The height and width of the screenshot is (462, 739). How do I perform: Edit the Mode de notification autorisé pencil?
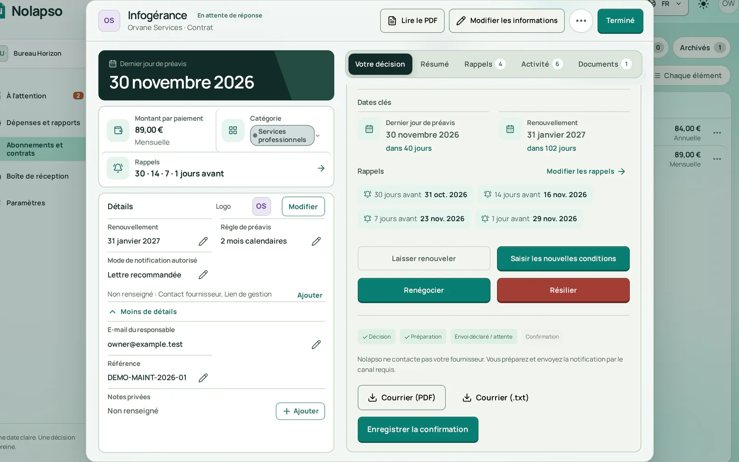(203, 275)
